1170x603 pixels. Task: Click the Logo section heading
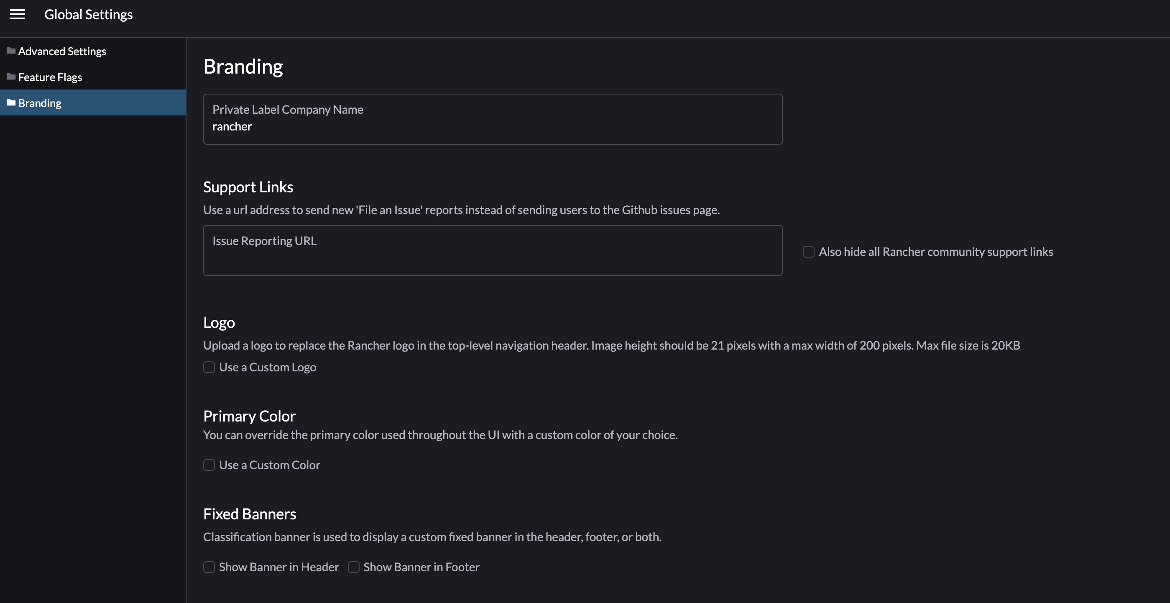[x=219, y=322]
